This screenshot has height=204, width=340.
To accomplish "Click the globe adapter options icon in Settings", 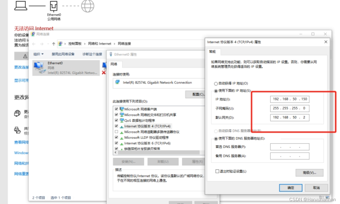I will pos(17,113).
